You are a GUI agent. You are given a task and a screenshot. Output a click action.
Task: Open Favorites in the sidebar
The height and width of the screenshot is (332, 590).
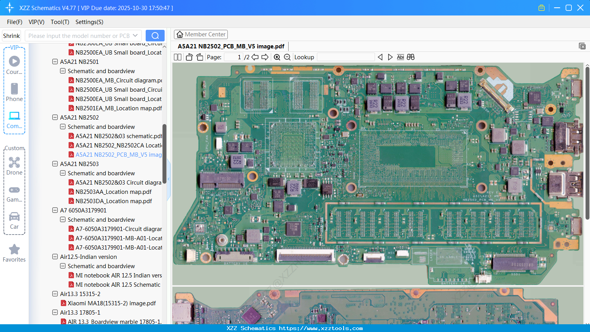tap(14, 253)
